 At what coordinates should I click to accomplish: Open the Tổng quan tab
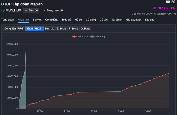[x=7, y=20]
